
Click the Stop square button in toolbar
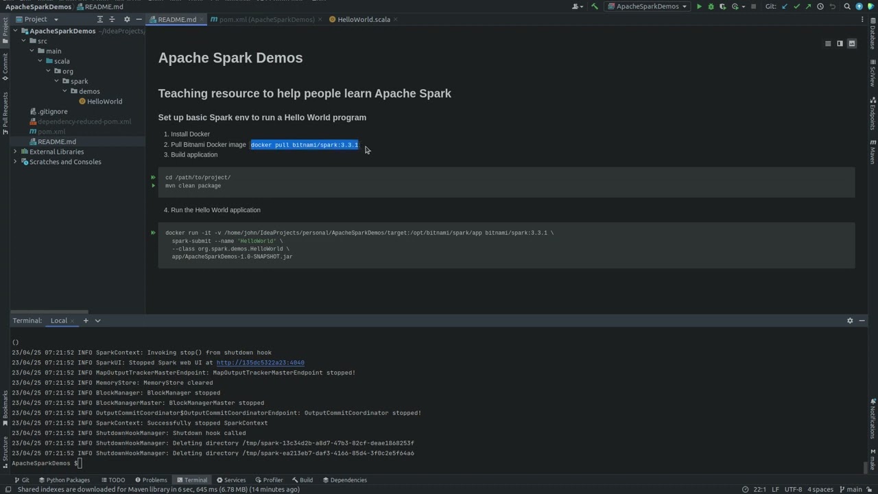(x=753, y=6)
